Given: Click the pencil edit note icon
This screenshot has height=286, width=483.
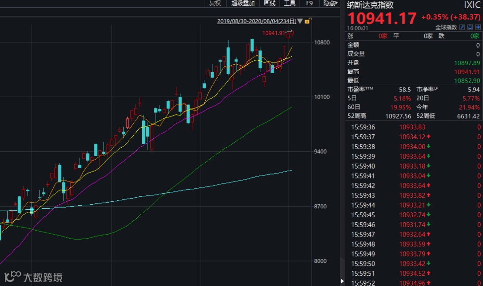Looking at the screenshot, I should [x=462, y=27].
